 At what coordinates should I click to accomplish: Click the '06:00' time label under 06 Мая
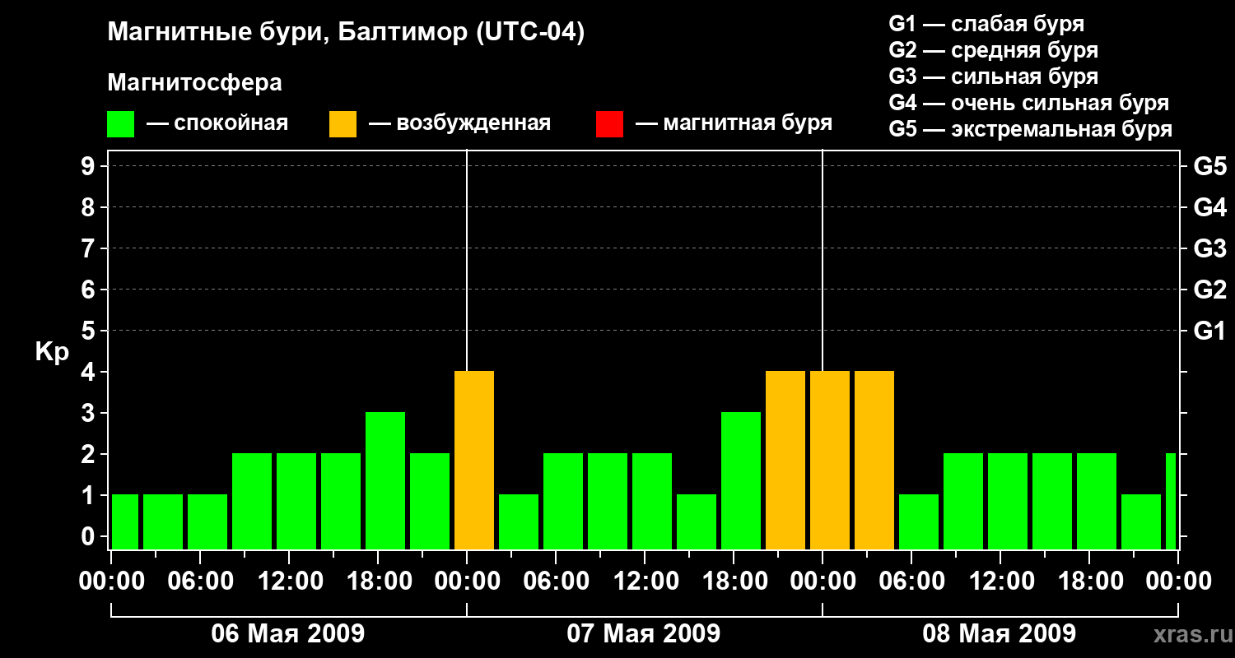pos(200,582)
